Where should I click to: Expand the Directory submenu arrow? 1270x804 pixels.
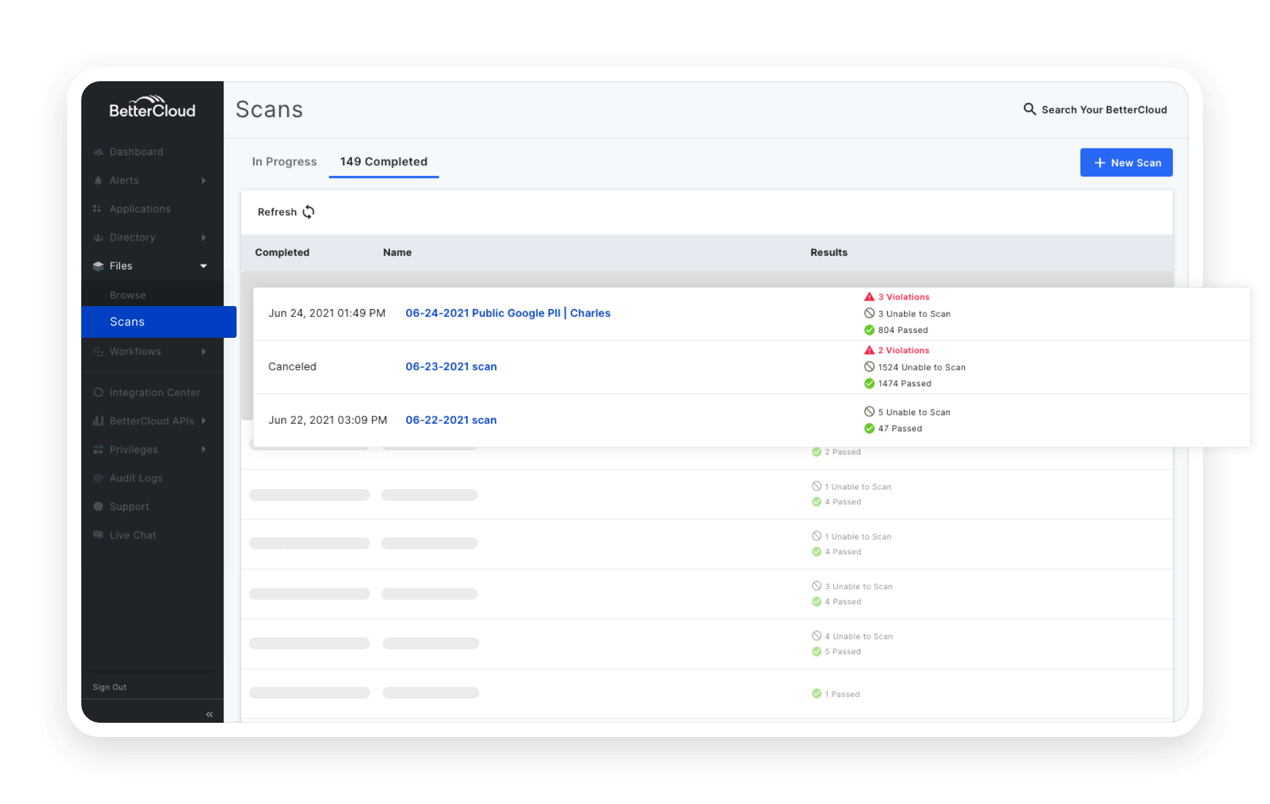(x=204, y=237)
